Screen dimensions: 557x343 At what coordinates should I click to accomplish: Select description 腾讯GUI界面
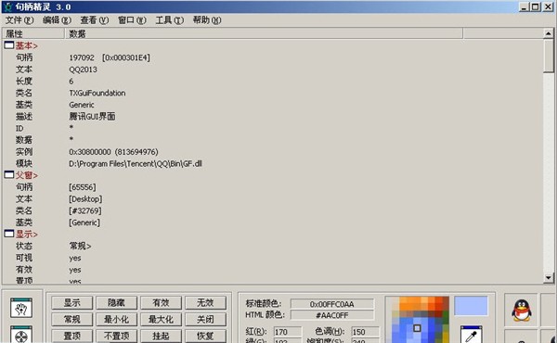click(92, 117)
